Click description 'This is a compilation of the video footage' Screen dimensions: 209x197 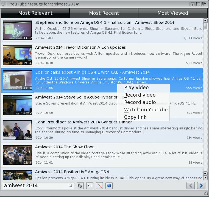point(119,155)
